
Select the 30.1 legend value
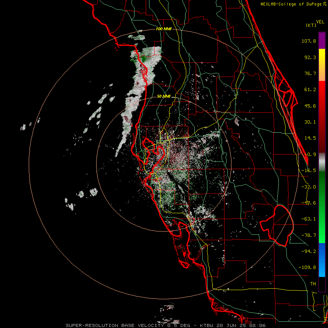[310, 122]
